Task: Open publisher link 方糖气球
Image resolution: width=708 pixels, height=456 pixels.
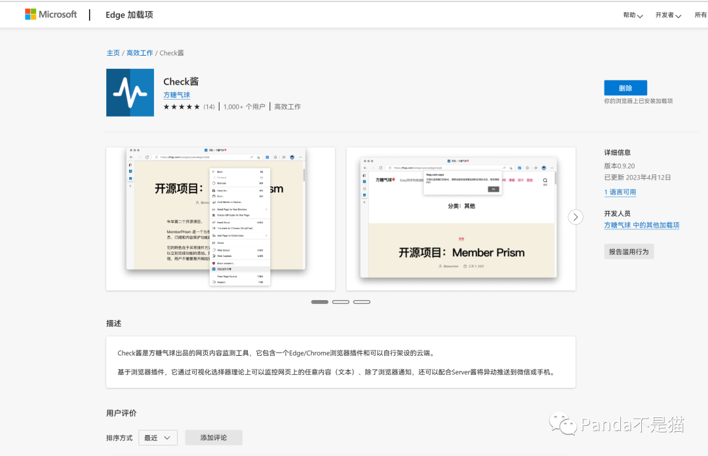Action: pos(176,95)
